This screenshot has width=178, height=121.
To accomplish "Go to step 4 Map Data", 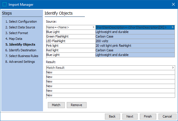I will coord(14,39).
